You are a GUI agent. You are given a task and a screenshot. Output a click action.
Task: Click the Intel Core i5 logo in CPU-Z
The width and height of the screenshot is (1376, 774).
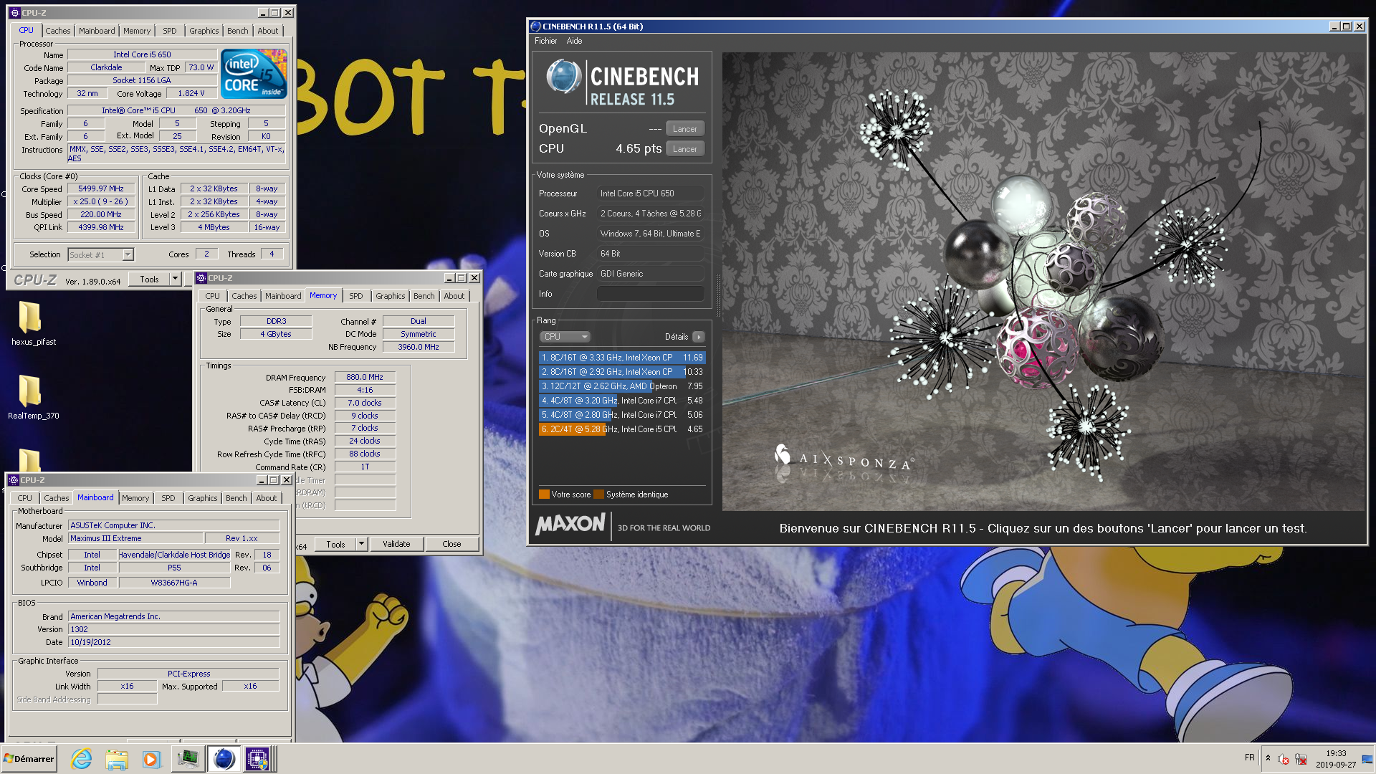254,73
